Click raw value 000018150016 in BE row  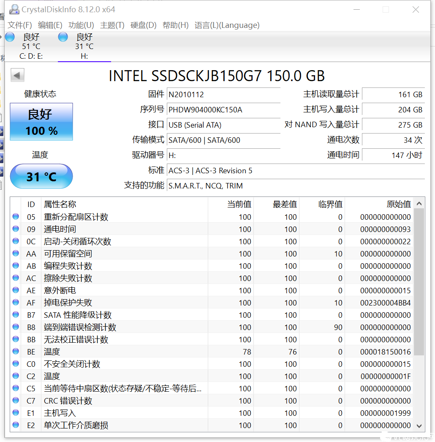coord(386,352)
